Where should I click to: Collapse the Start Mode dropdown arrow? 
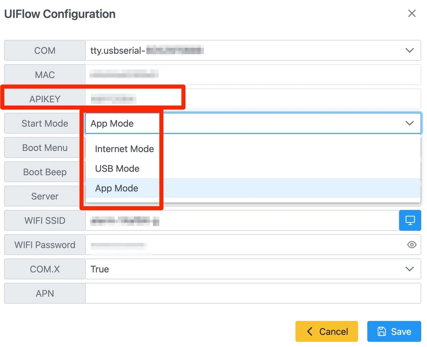tap(410, 123)
